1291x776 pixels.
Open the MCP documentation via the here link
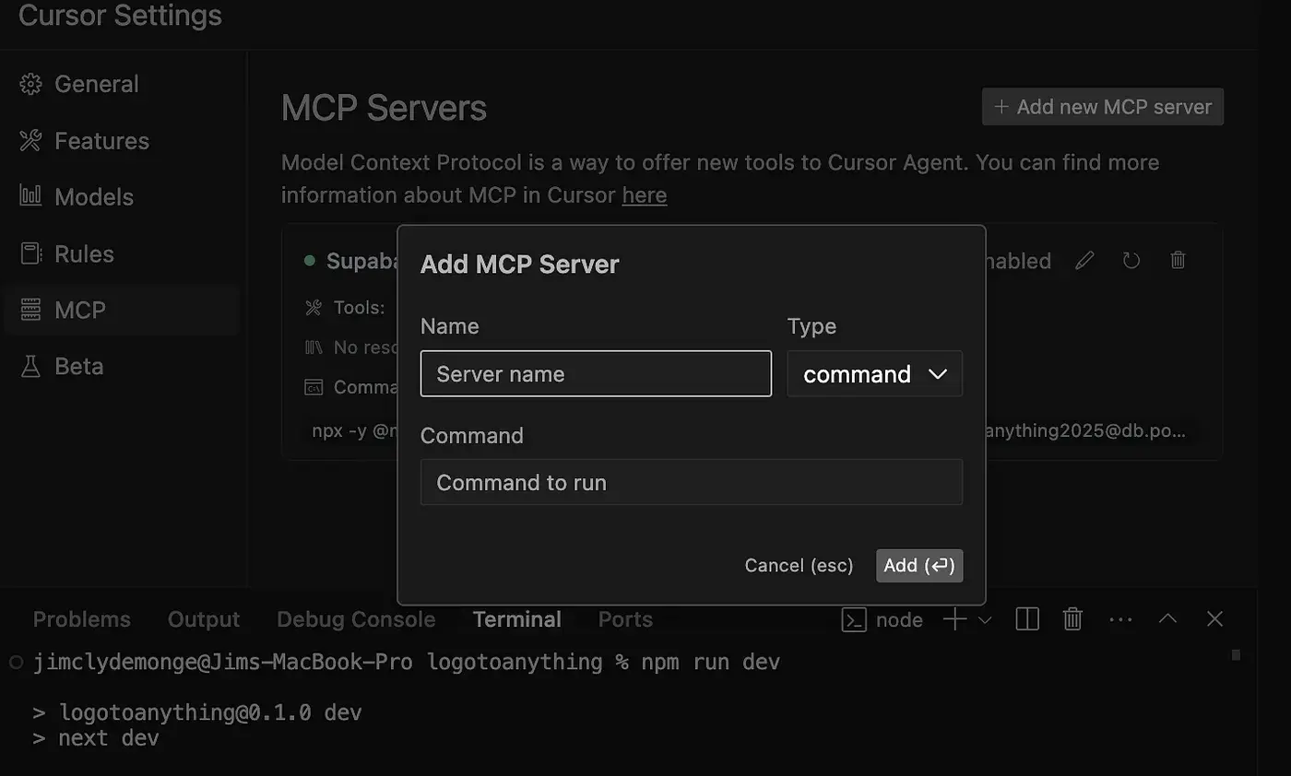pos(644,194)
